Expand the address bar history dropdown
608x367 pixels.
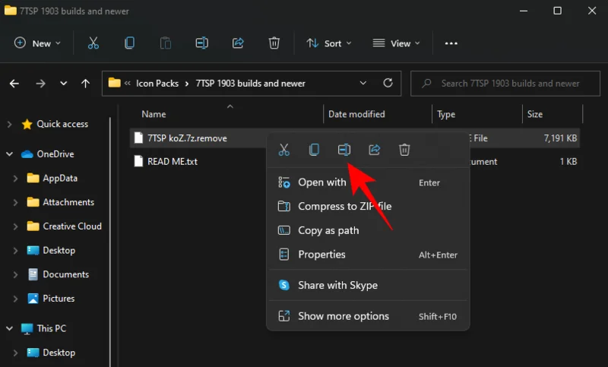(x=363, y=83)
